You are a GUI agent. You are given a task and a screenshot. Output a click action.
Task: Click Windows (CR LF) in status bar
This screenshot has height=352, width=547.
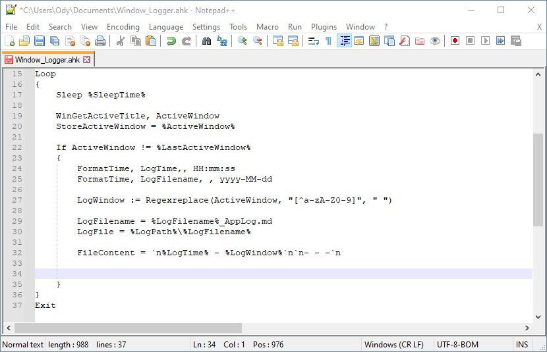click(x=394, y=345)
